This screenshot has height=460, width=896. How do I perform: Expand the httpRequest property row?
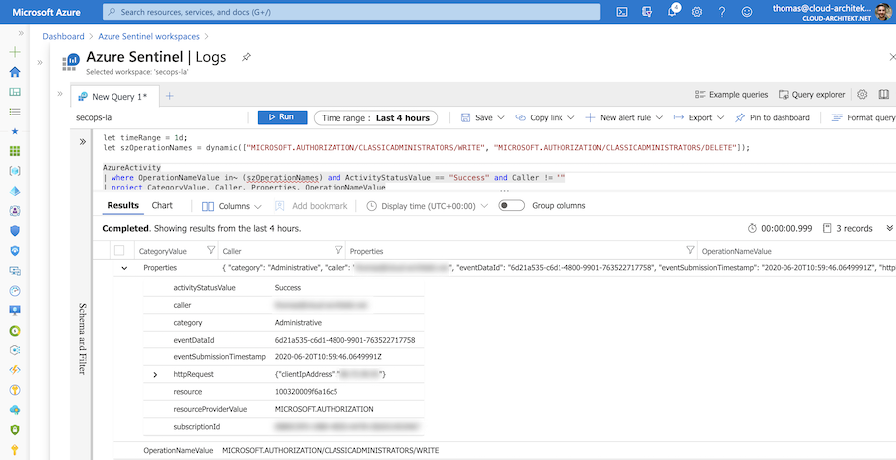(x=155, y=374)
